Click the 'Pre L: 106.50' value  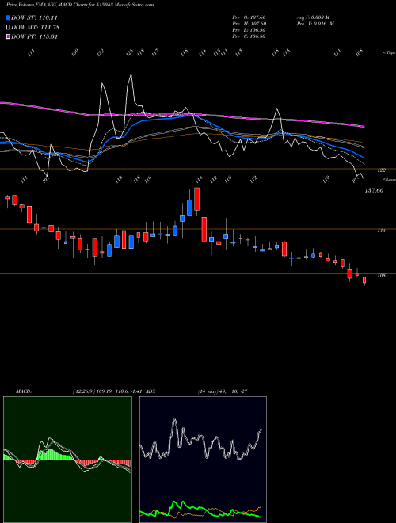click(249, 29)
